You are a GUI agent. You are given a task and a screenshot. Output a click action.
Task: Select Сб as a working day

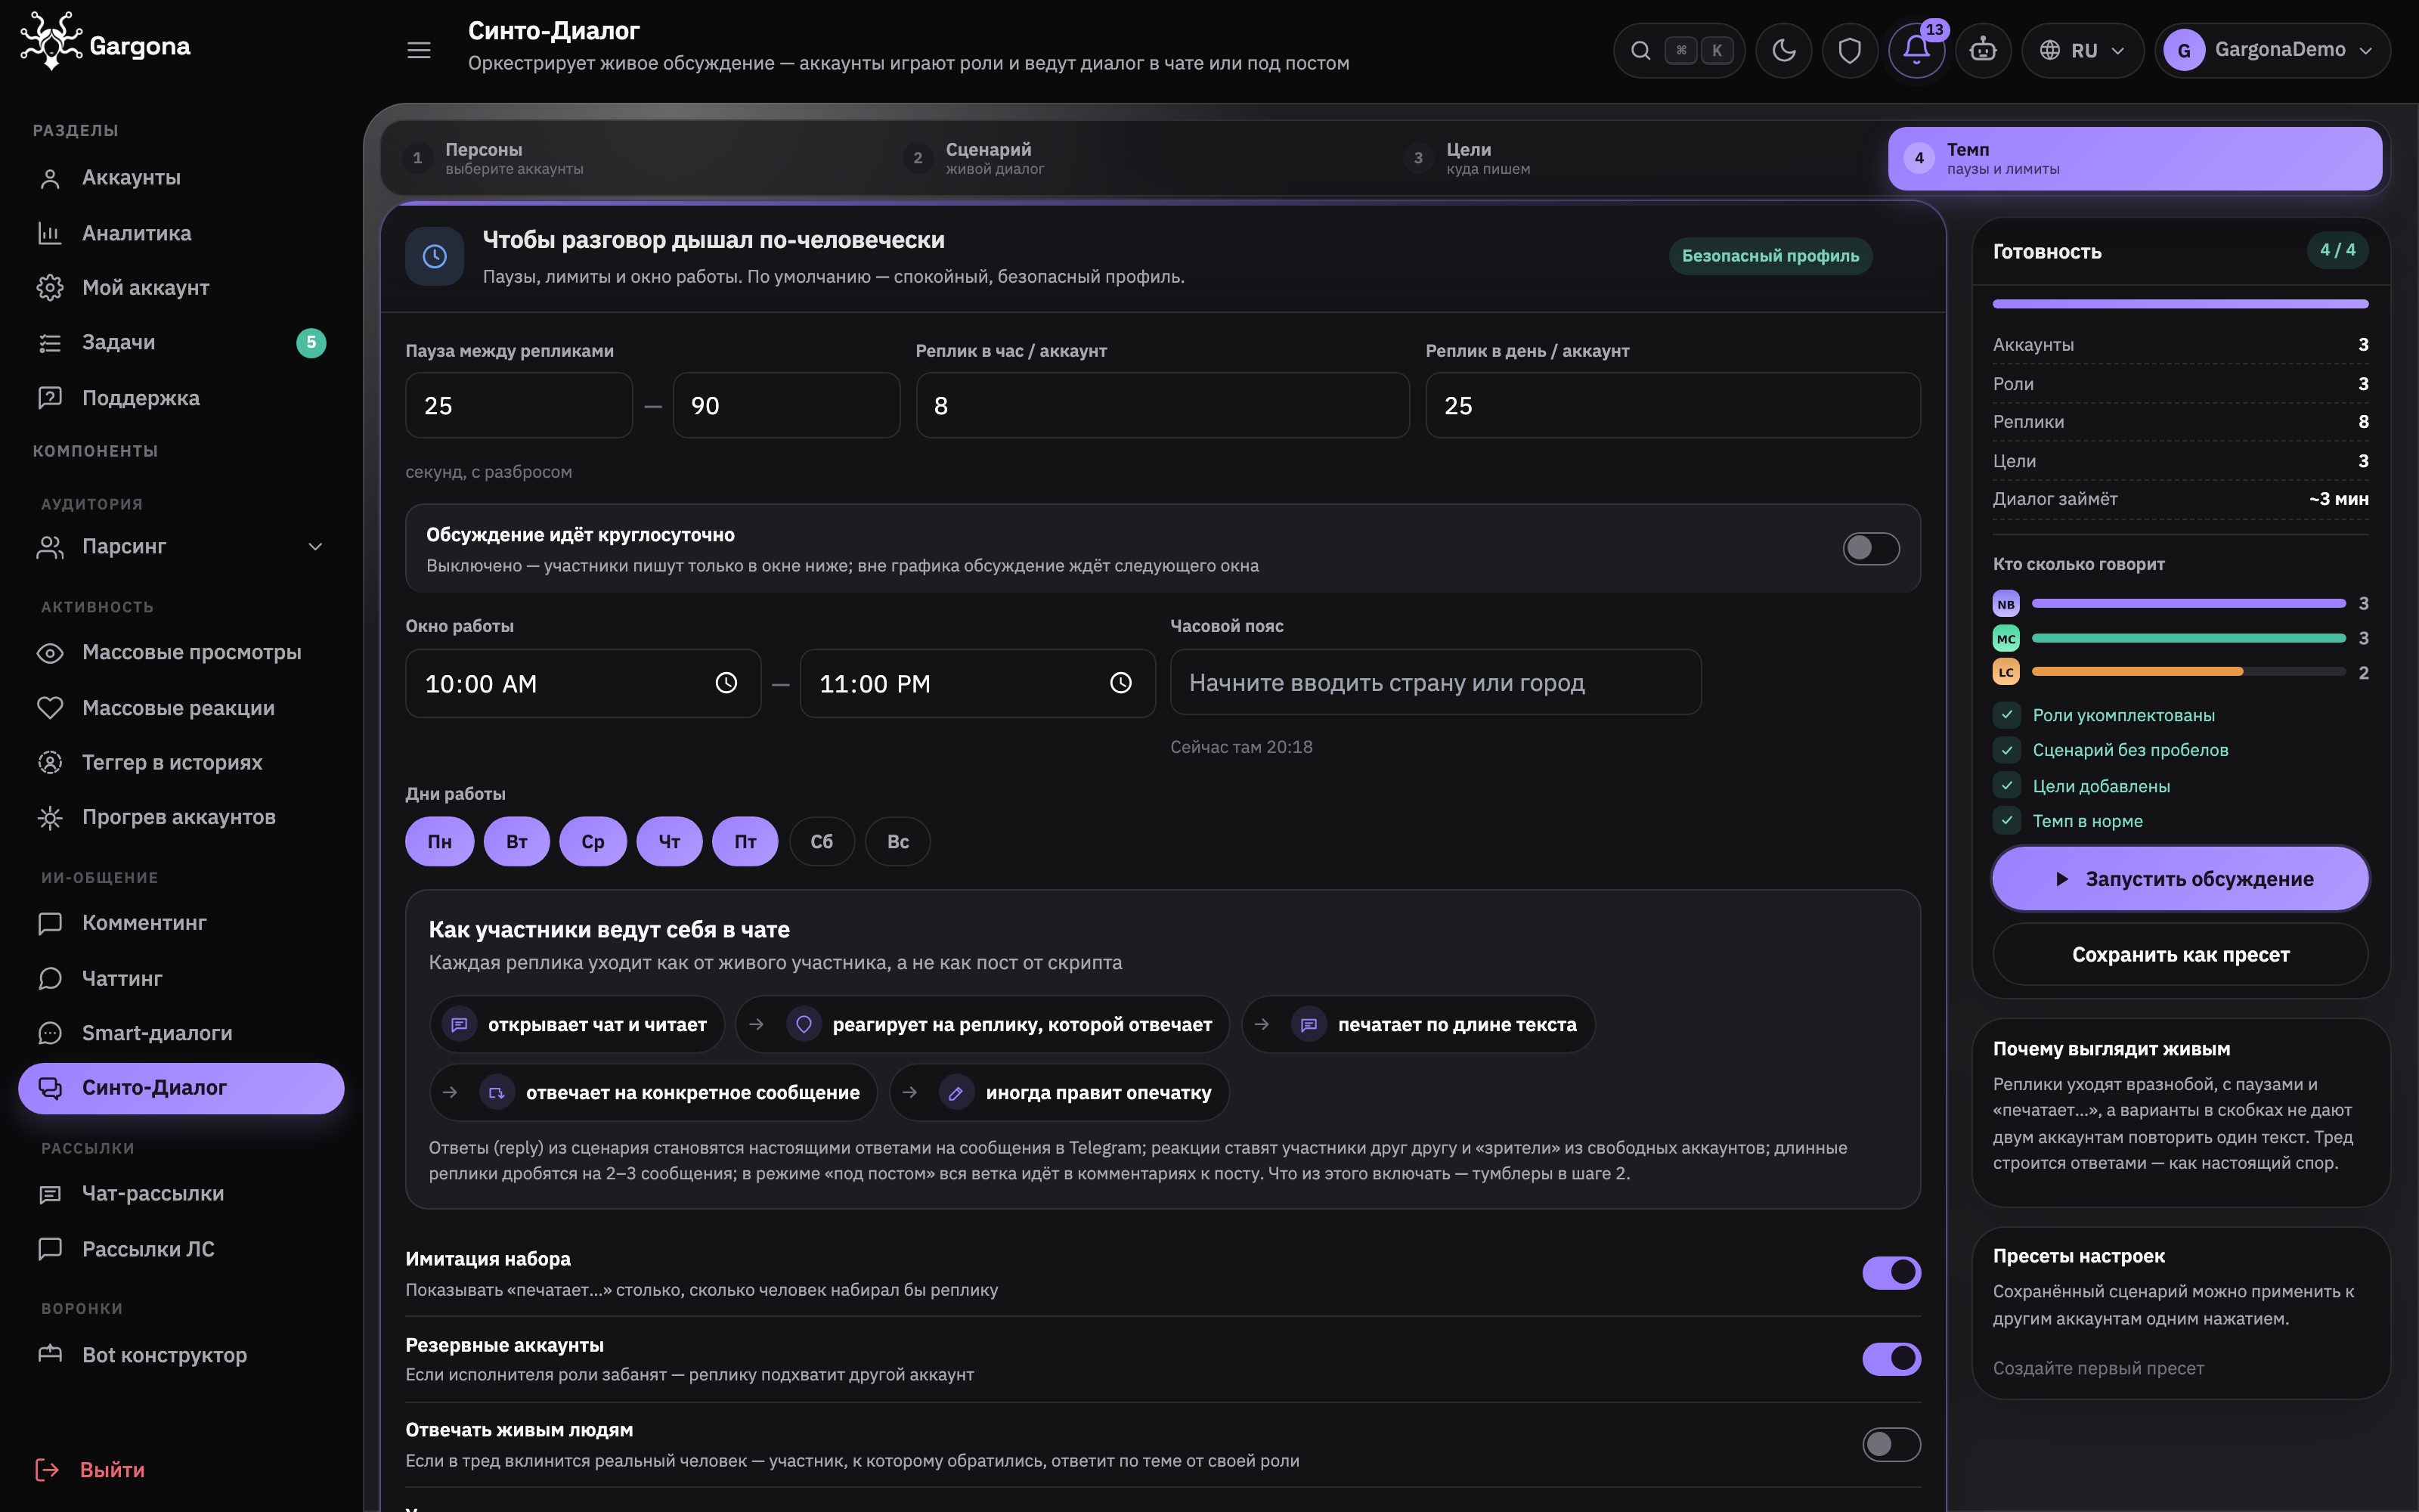click(x=822, y=841)
